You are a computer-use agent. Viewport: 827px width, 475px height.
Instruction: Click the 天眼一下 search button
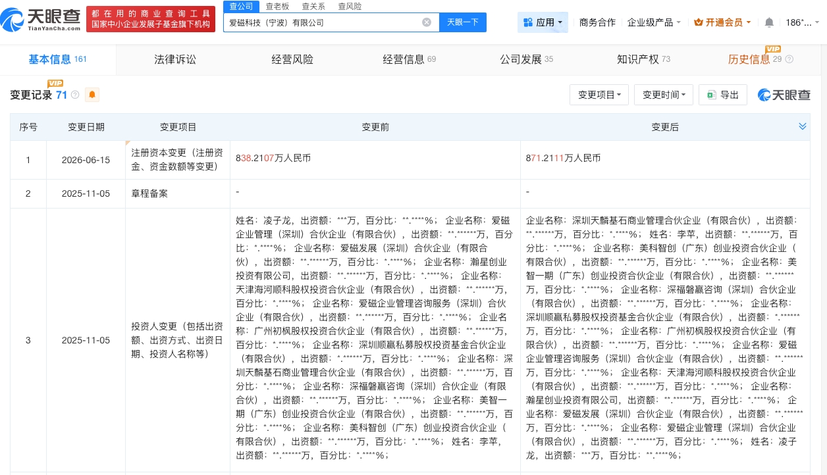tap(463, 22)
